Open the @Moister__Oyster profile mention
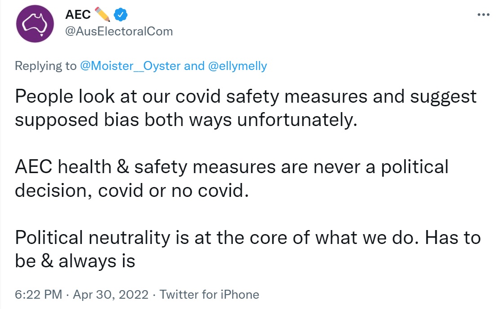500x309 pixels. [x=130, y=66]
